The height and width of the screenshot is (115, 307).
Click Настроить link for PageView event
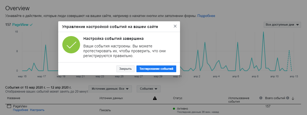point(37,110)
